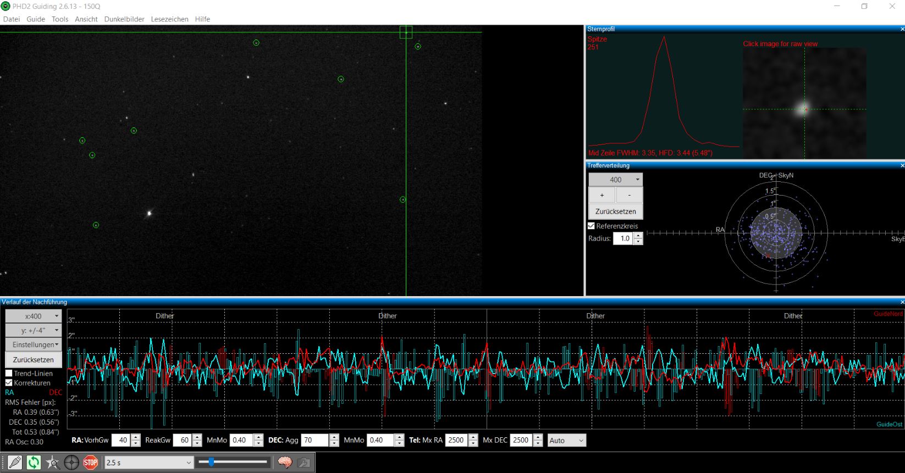Click the RA VorhGw value field
This screenshot has width=905, height=473.
point(121,441)
